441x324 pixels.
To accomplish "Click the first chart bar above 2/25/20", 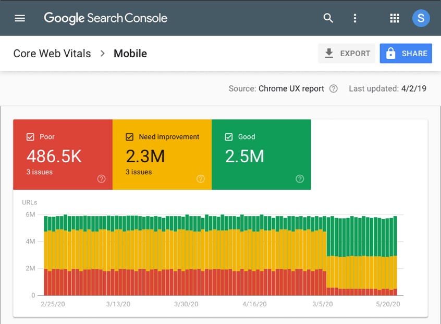I will 46,255.
